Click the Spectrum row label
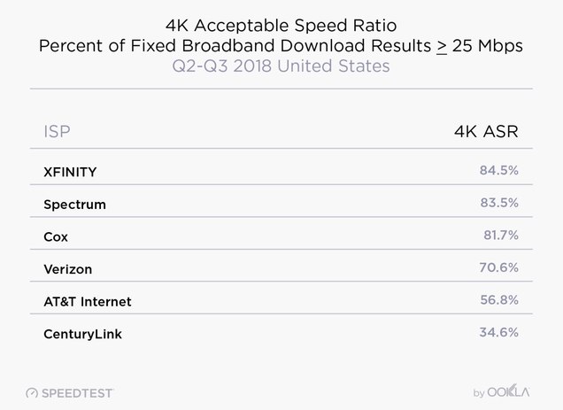Screen dimensions: 563x410 coord(74,205)
